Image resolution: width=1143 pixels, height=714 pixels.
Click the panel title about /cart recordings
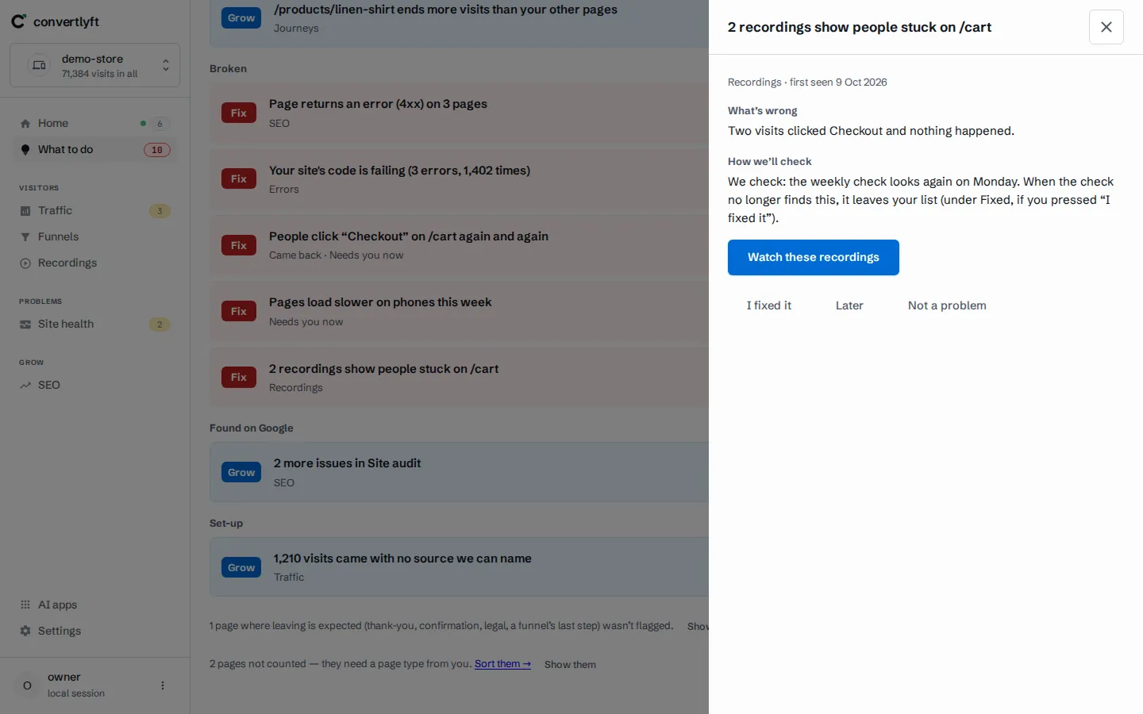click(860, 27)
